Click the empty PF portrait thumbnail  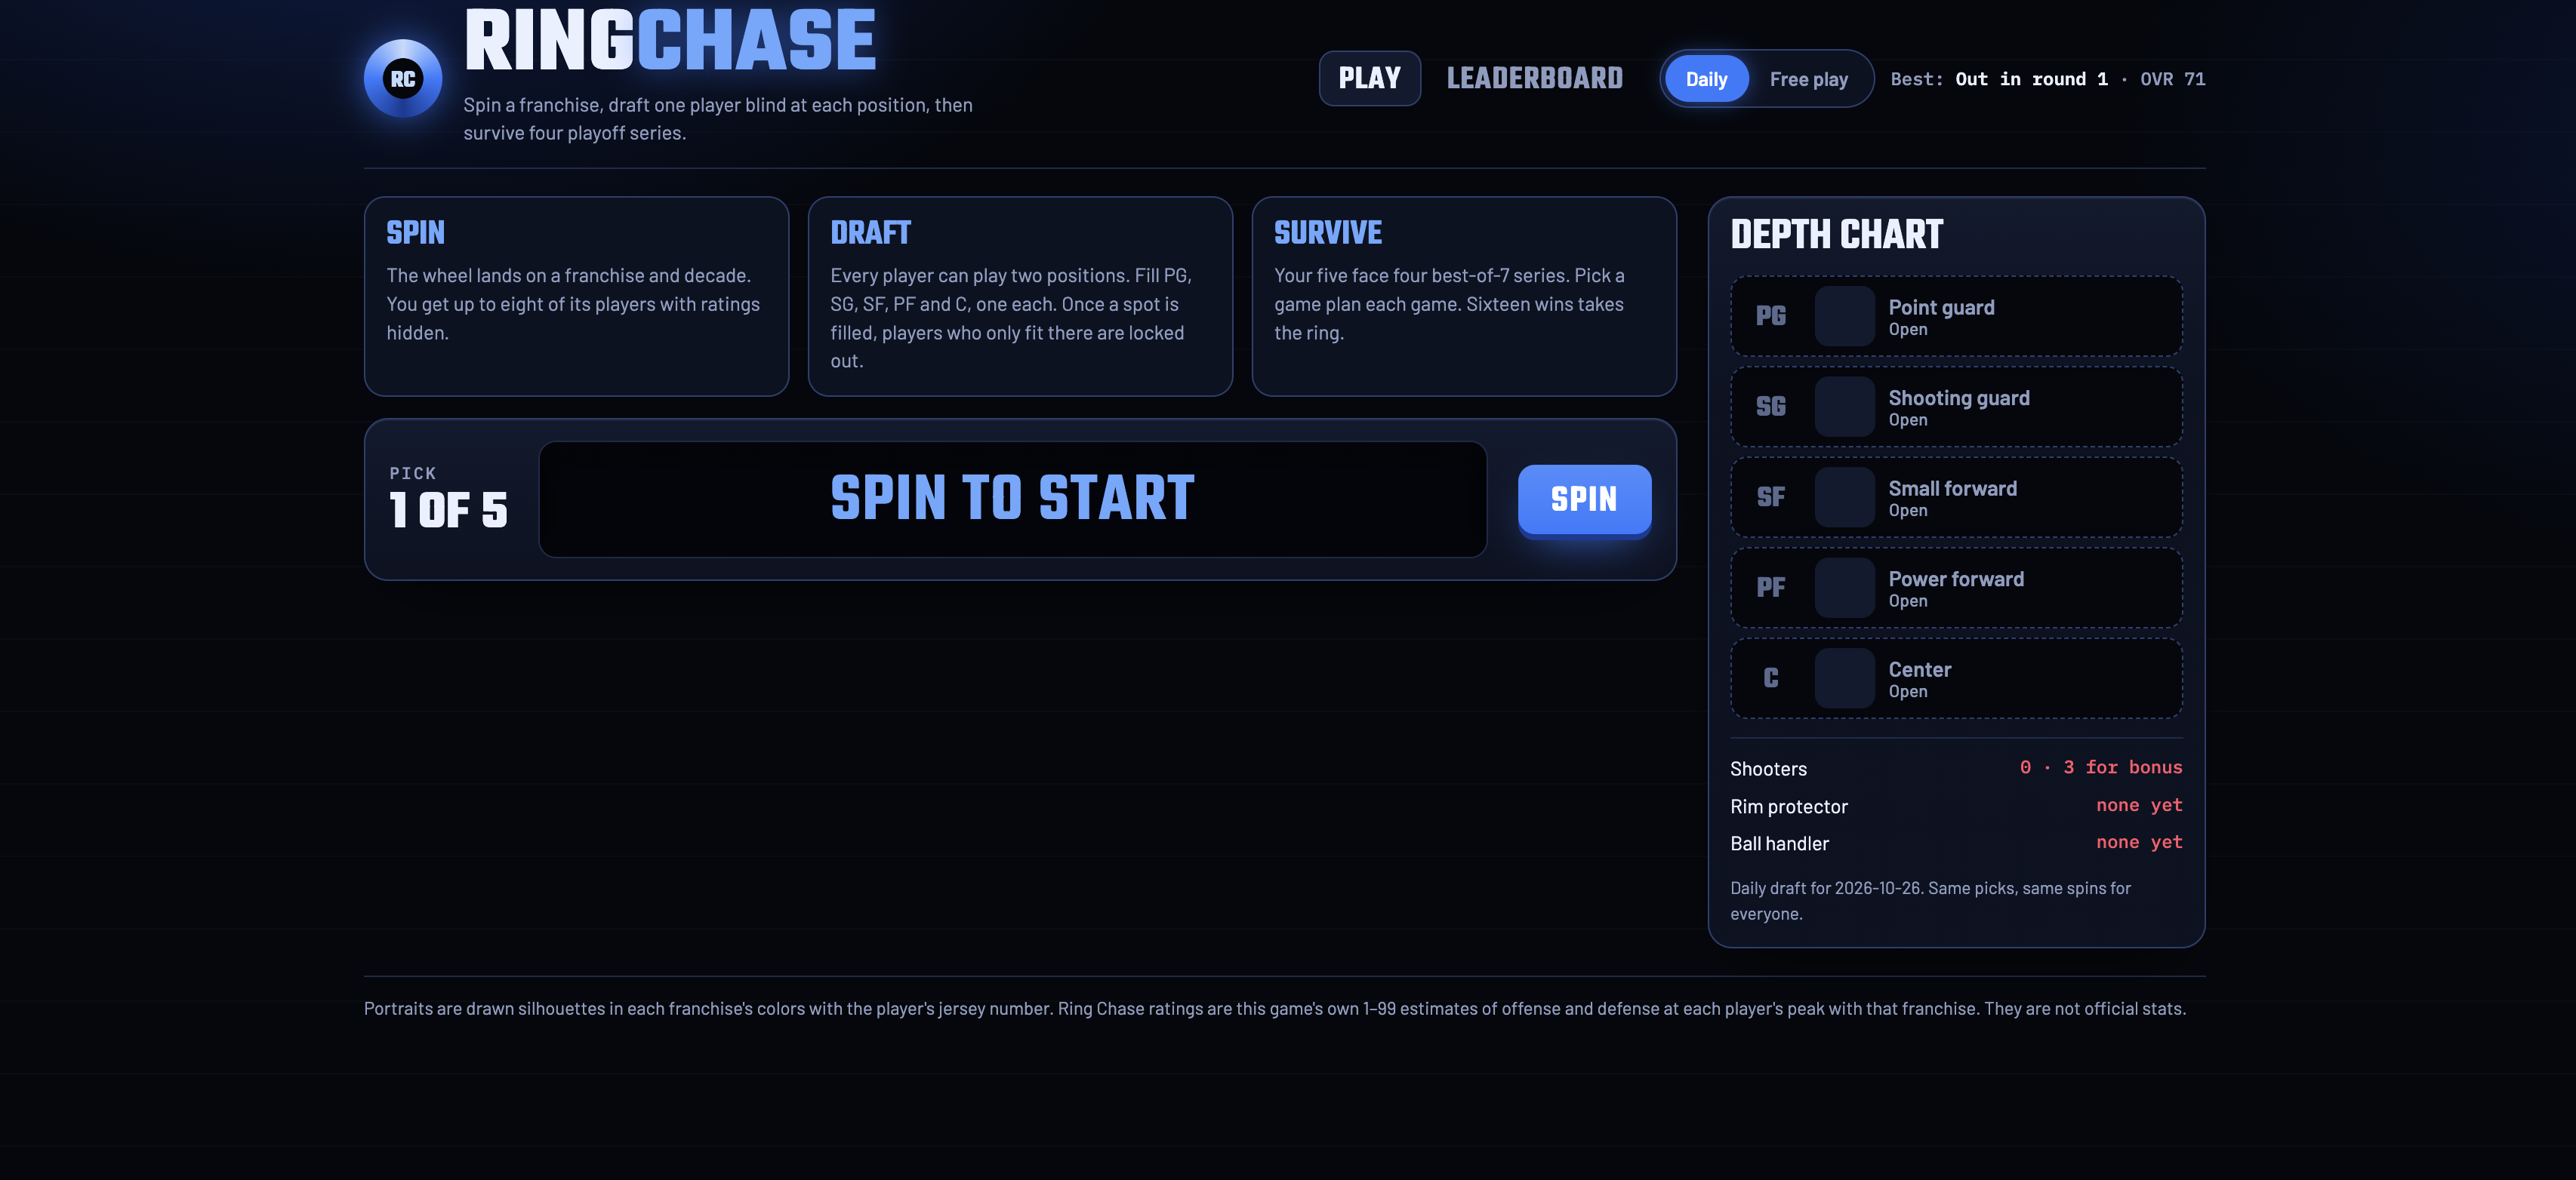tap(1844, 588)
